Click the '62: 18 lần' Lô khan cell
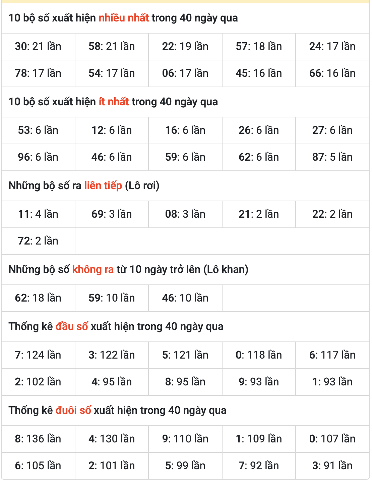372x481 pixels. (x=38, y=298)
